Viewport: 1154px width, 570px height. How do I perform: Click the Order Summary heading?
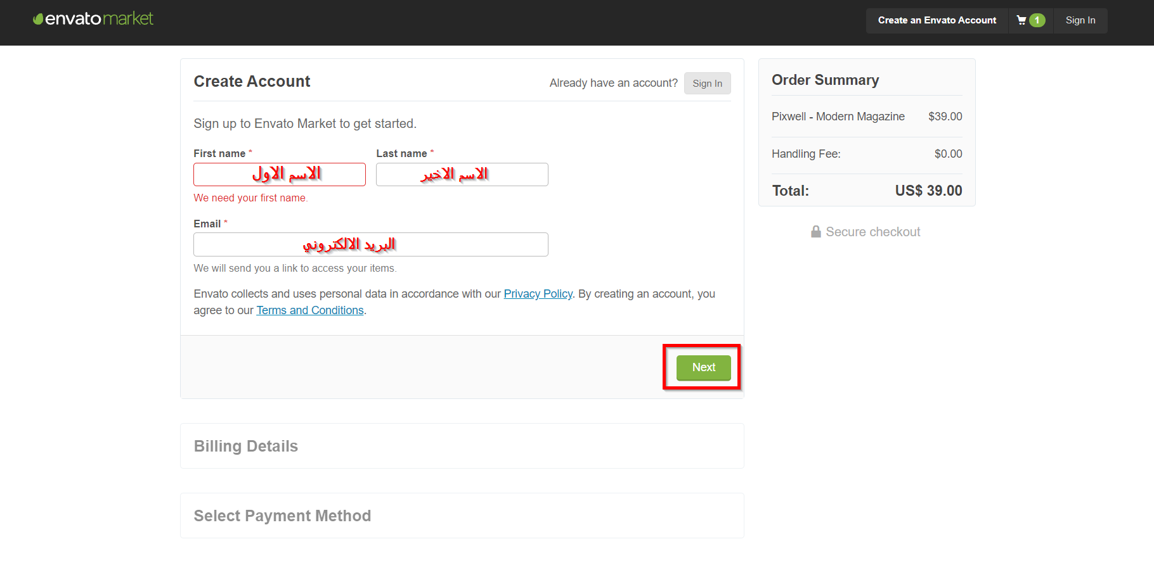pyautogui.click(x=825, y=80)
